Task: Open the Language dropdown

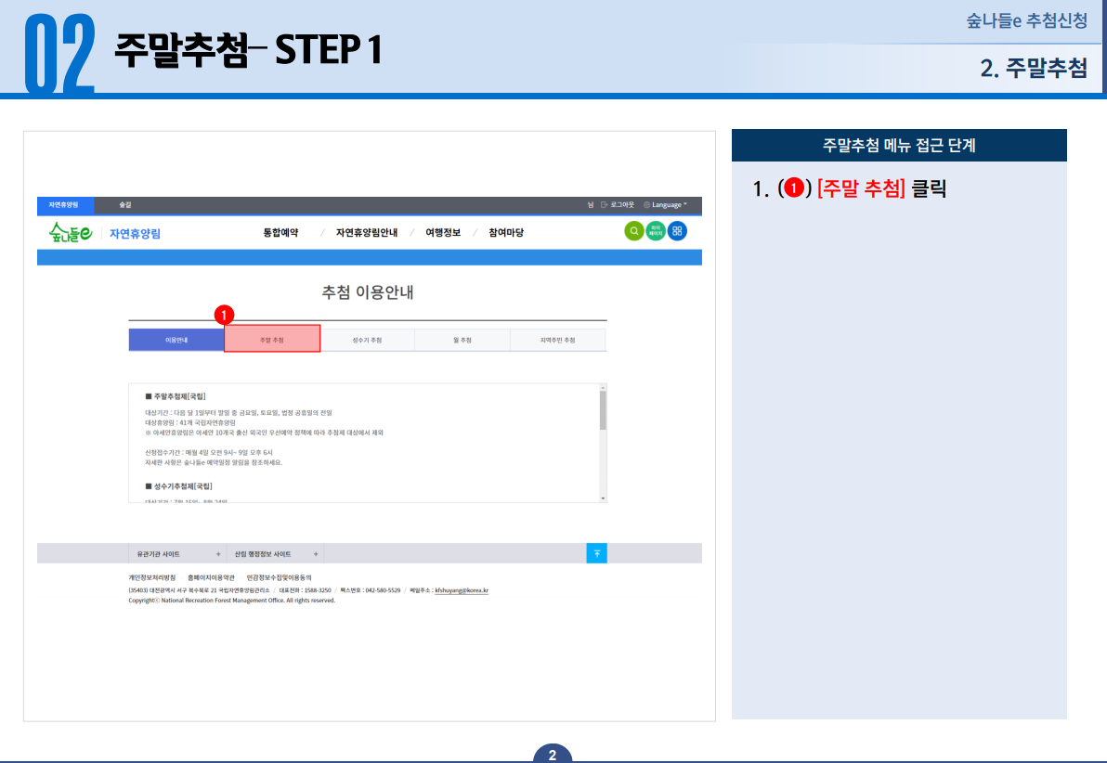Action: click(x=666, y=205)
